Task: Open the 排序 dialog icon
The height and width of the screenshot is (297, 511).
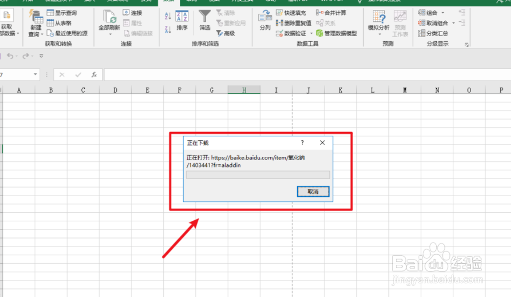Action: 182,16
